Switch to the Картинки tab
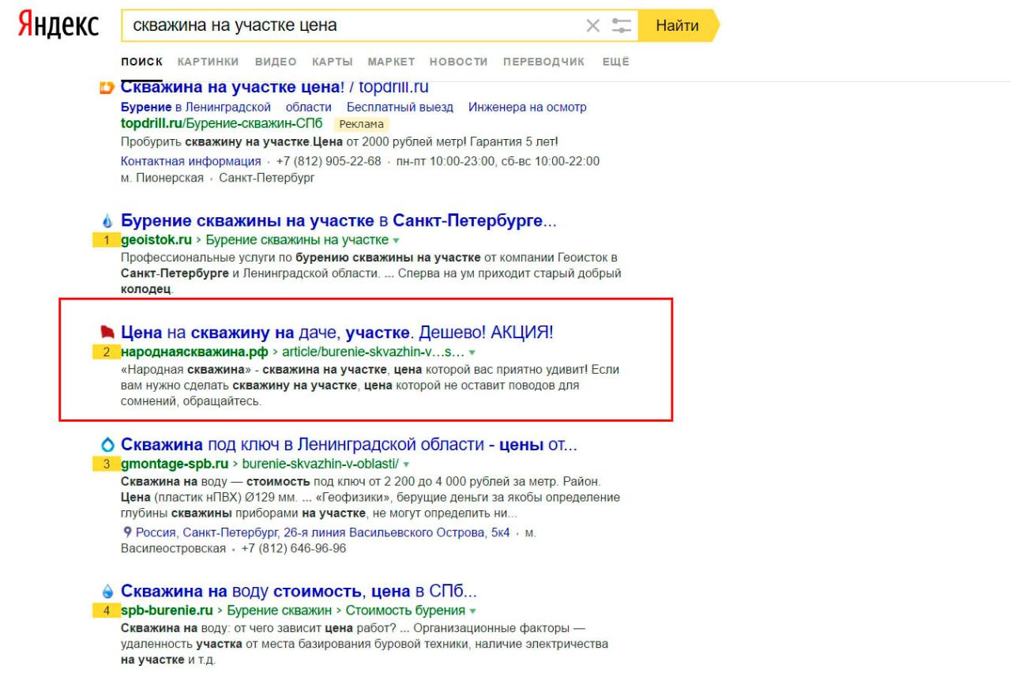1011x681 pixels. click(x=211, y=62)
